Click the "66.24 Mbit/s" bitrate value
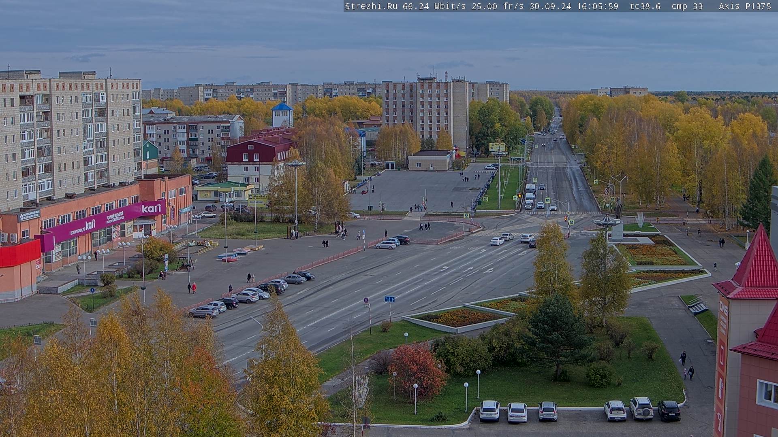The width and height of the screenshot is (778, 437). 434,6
